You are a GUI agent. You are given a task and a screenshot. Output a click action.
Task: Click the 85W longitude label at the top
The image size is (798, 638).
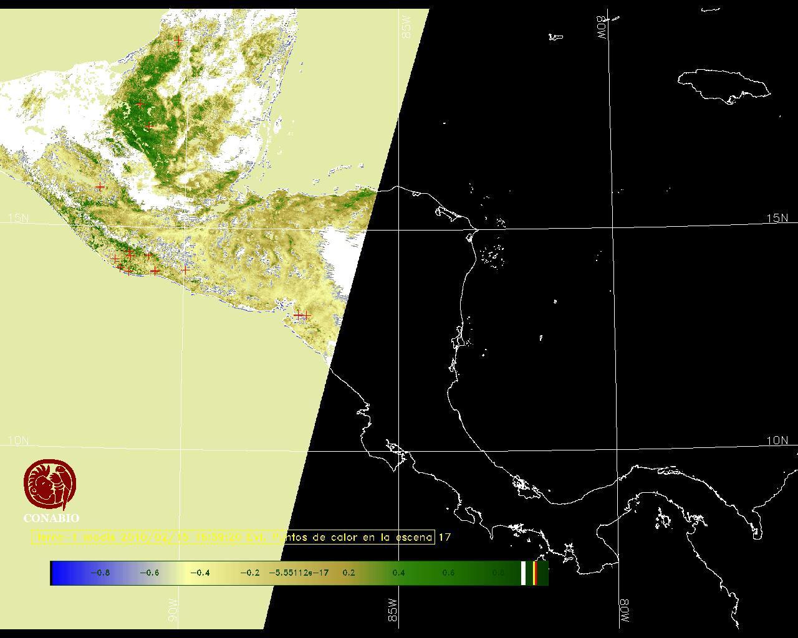point(407,28)
